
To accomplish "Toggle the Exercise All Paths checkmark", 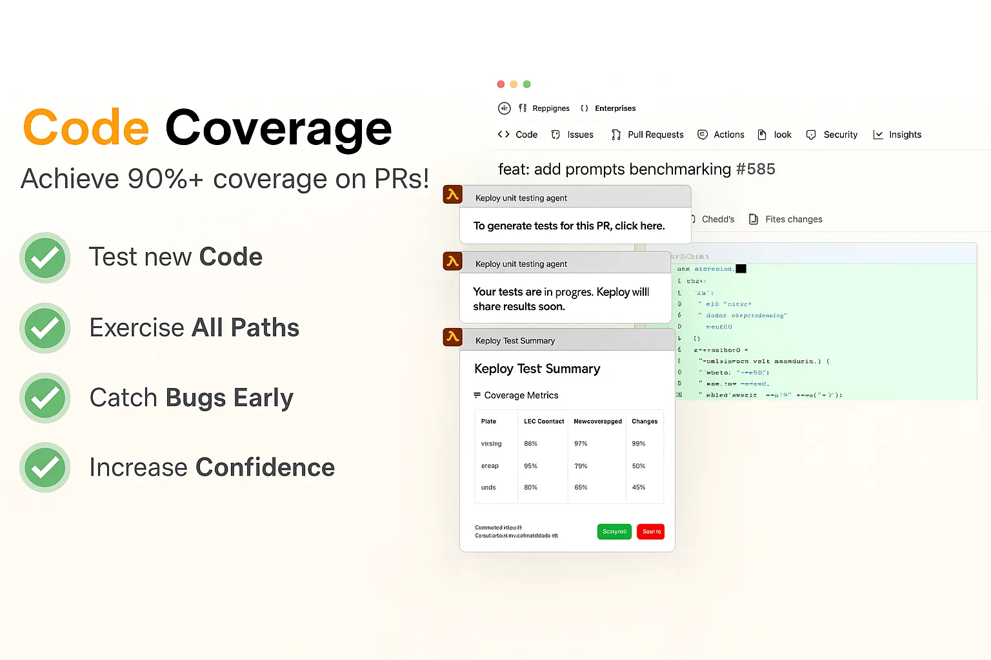I will pos(45,328).
